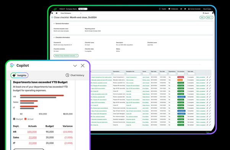Open Chat history in Copilot
The height and width of the screenshot is (150, 230).
pyautogui.click(x=75, y=75)
